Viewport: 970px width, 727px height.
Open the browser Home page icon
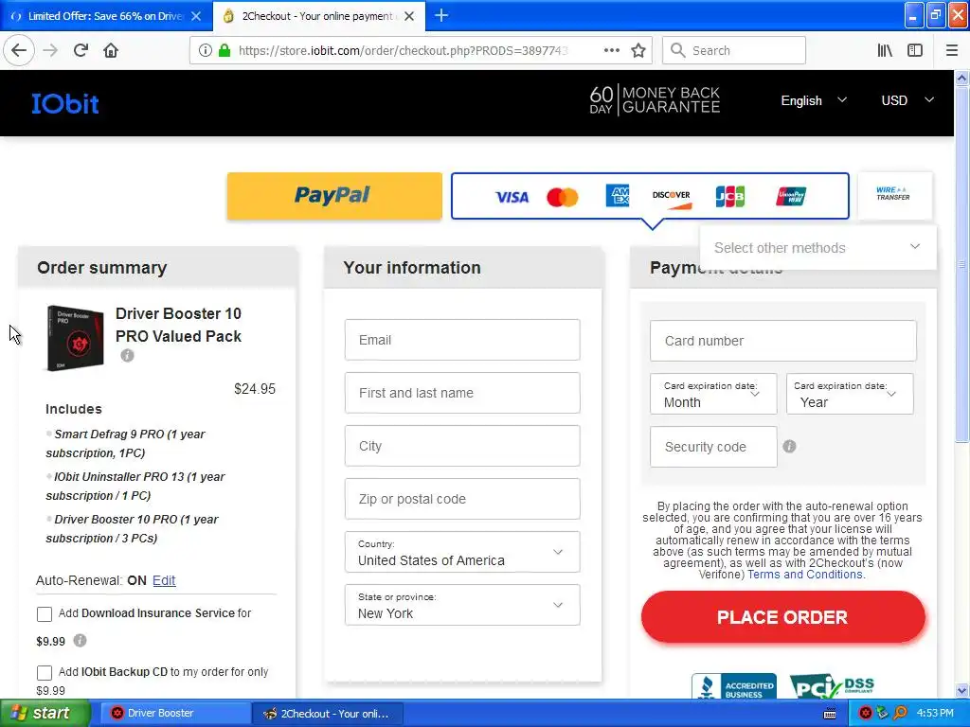coord(111,50)
